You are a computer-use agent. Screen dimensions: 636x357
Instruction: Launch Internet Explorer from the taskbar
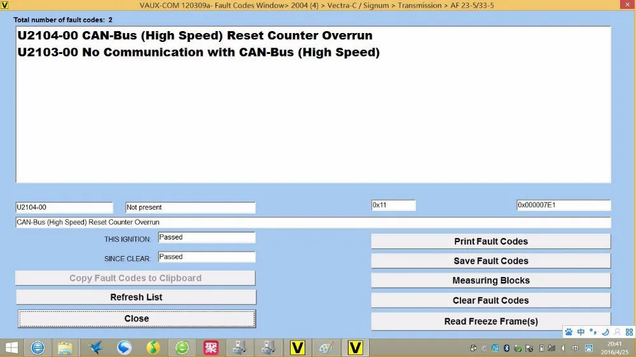tap(38, 347)
